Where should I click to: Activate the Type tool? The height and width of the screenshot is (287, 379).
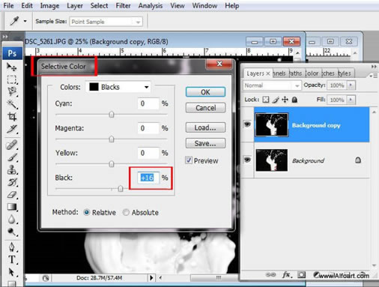coord(11,259)
